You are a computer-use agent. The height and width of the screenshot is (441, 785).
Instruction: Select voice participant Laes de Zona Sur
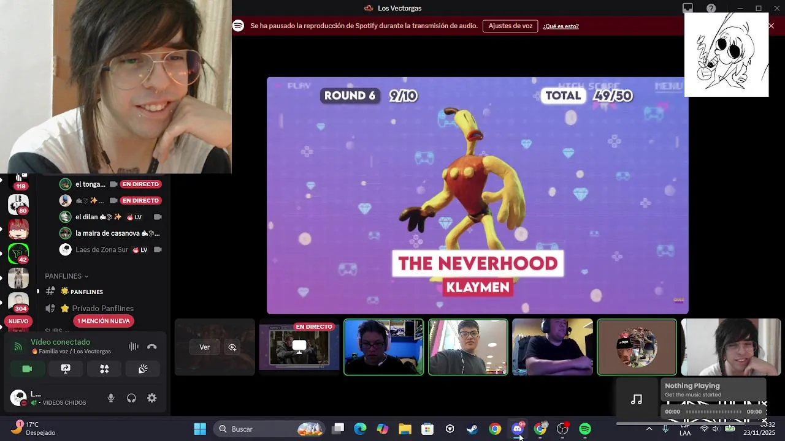point(112,249)
